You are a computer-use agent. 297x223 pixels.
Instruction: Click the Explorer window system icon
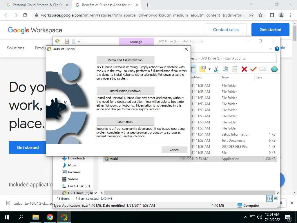pyautogui.click(x=57, y=41)
